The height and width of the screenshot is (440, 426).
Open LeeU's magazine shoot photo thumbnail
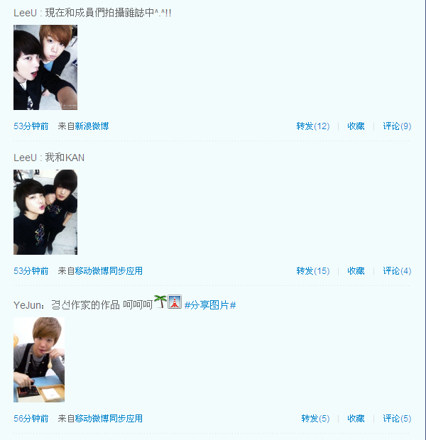[x=45, y=67]
